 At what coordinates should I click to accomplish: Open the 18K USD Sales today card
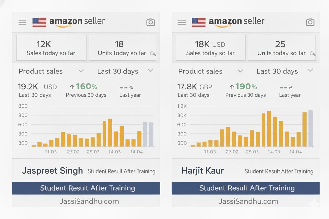[x=210, y=48]
